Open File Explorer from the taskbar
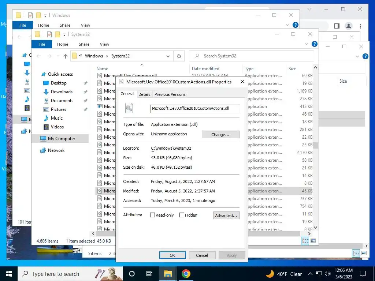 coord(168,274)
